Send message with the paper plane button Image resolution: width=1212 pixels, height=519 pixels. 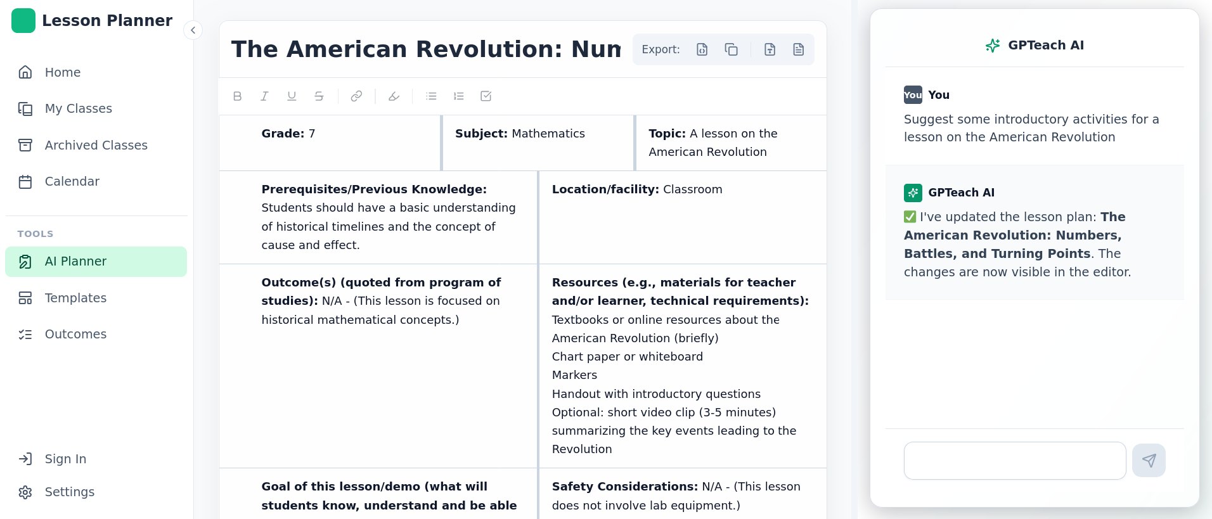coord(1149,461)
